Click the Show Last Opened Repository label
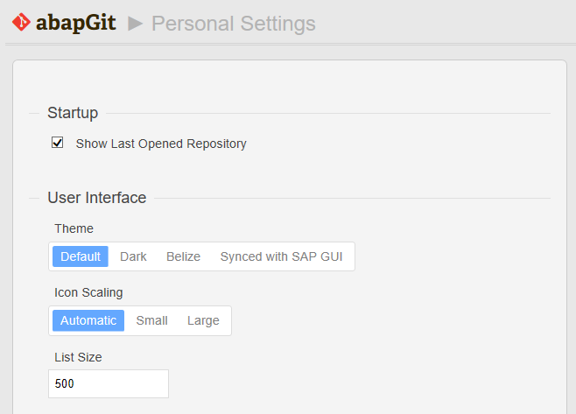This screenshot has height=414, width=576. 161,144
